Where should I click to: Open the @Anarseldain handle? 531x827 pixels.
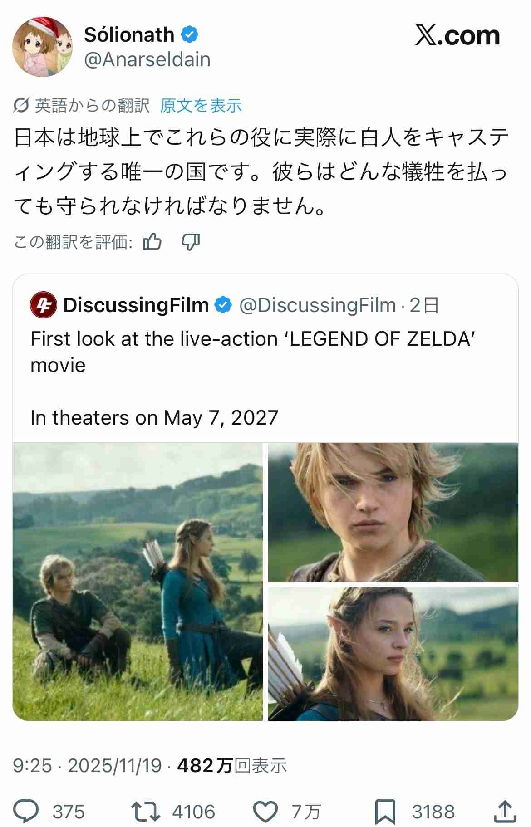(x=147, y=59)
